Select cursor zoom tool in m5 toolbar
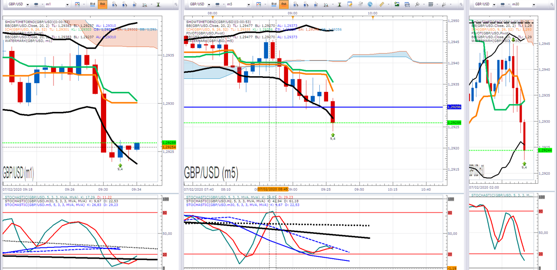 pyautogui.click(x=316, y=4)
